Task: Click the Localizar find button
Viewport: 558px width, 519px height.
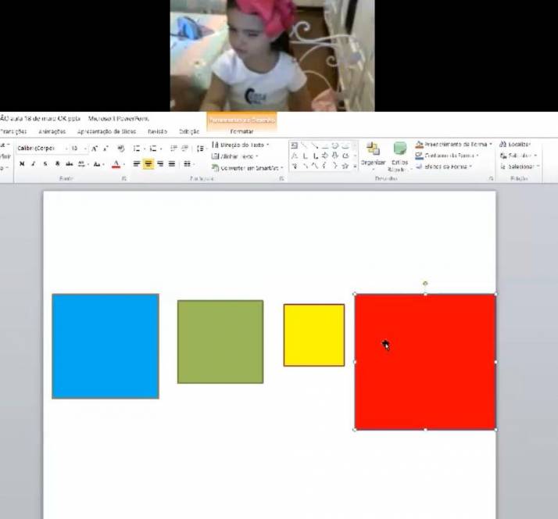Action: (515, 145)
